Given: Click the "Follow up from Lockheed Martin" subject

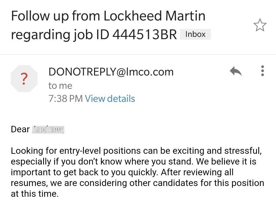Looking at the screenshot, I should 108,16.
